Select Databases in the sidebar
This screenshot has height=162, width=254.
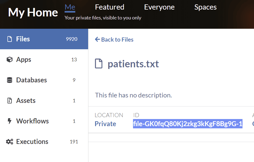(x=31, y=80)
